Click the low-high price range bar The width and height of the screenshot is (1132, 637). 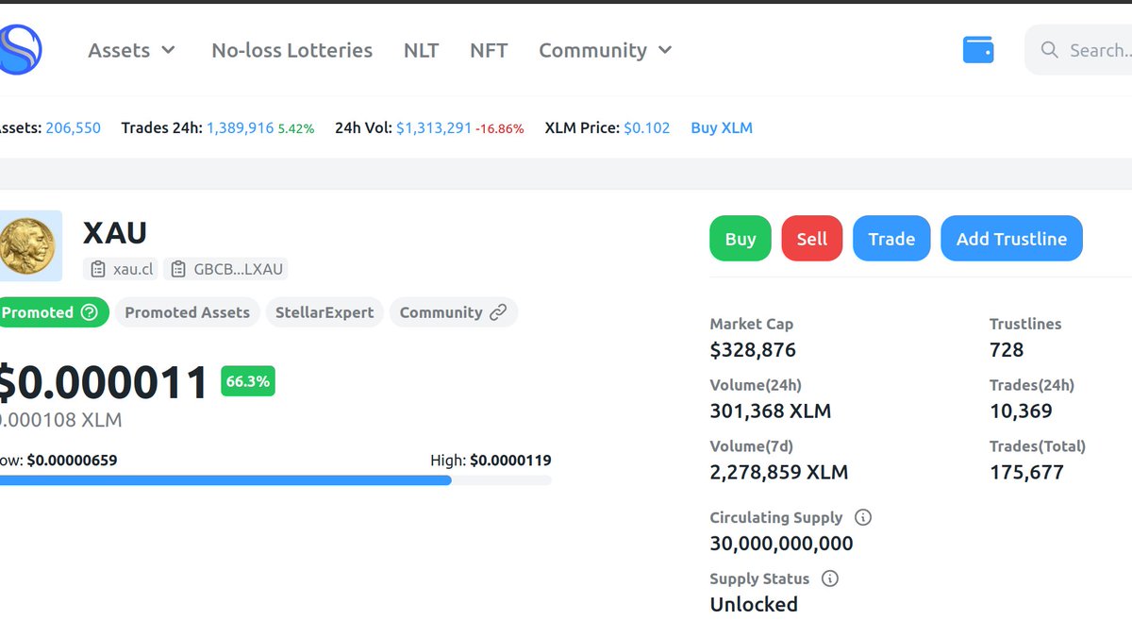[x=275, y=480]
